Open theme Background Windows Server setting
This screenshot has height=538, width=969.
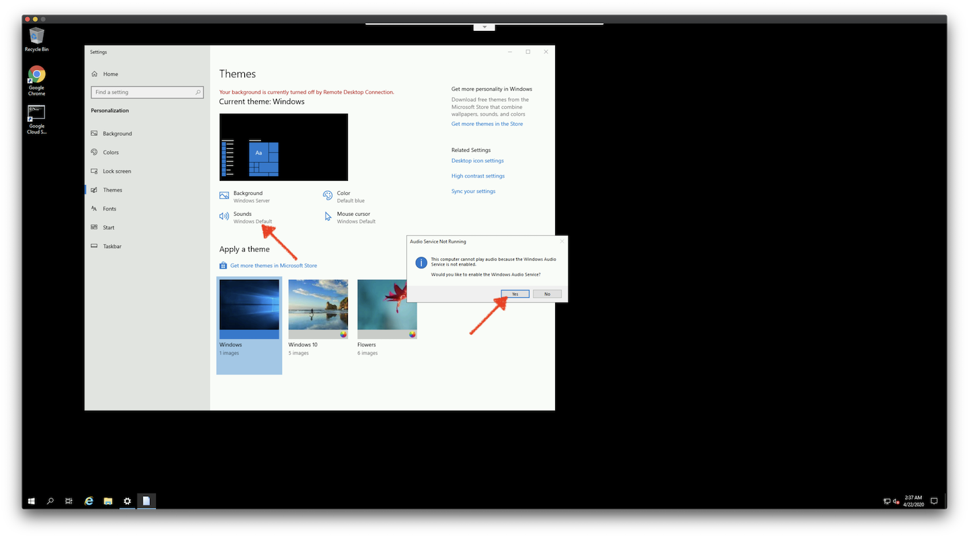pyautogui.click(x=245, y=196)
